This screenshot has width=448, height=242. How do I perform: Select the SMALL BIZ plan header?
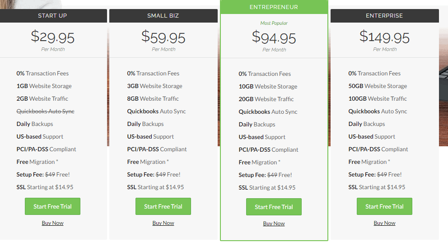pos(163,16)
